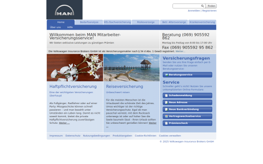The image size is (263, 164).
Task: Click the MAN logo
Action: click(x=64, y=10)
